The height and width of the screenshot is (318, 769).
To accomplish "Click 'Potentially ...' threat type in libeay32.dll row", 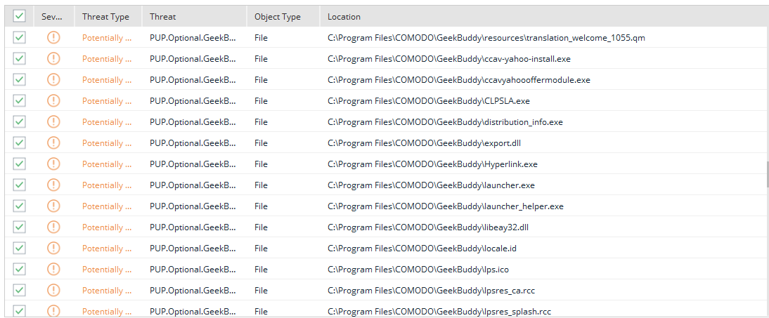I will coord(107,227).
